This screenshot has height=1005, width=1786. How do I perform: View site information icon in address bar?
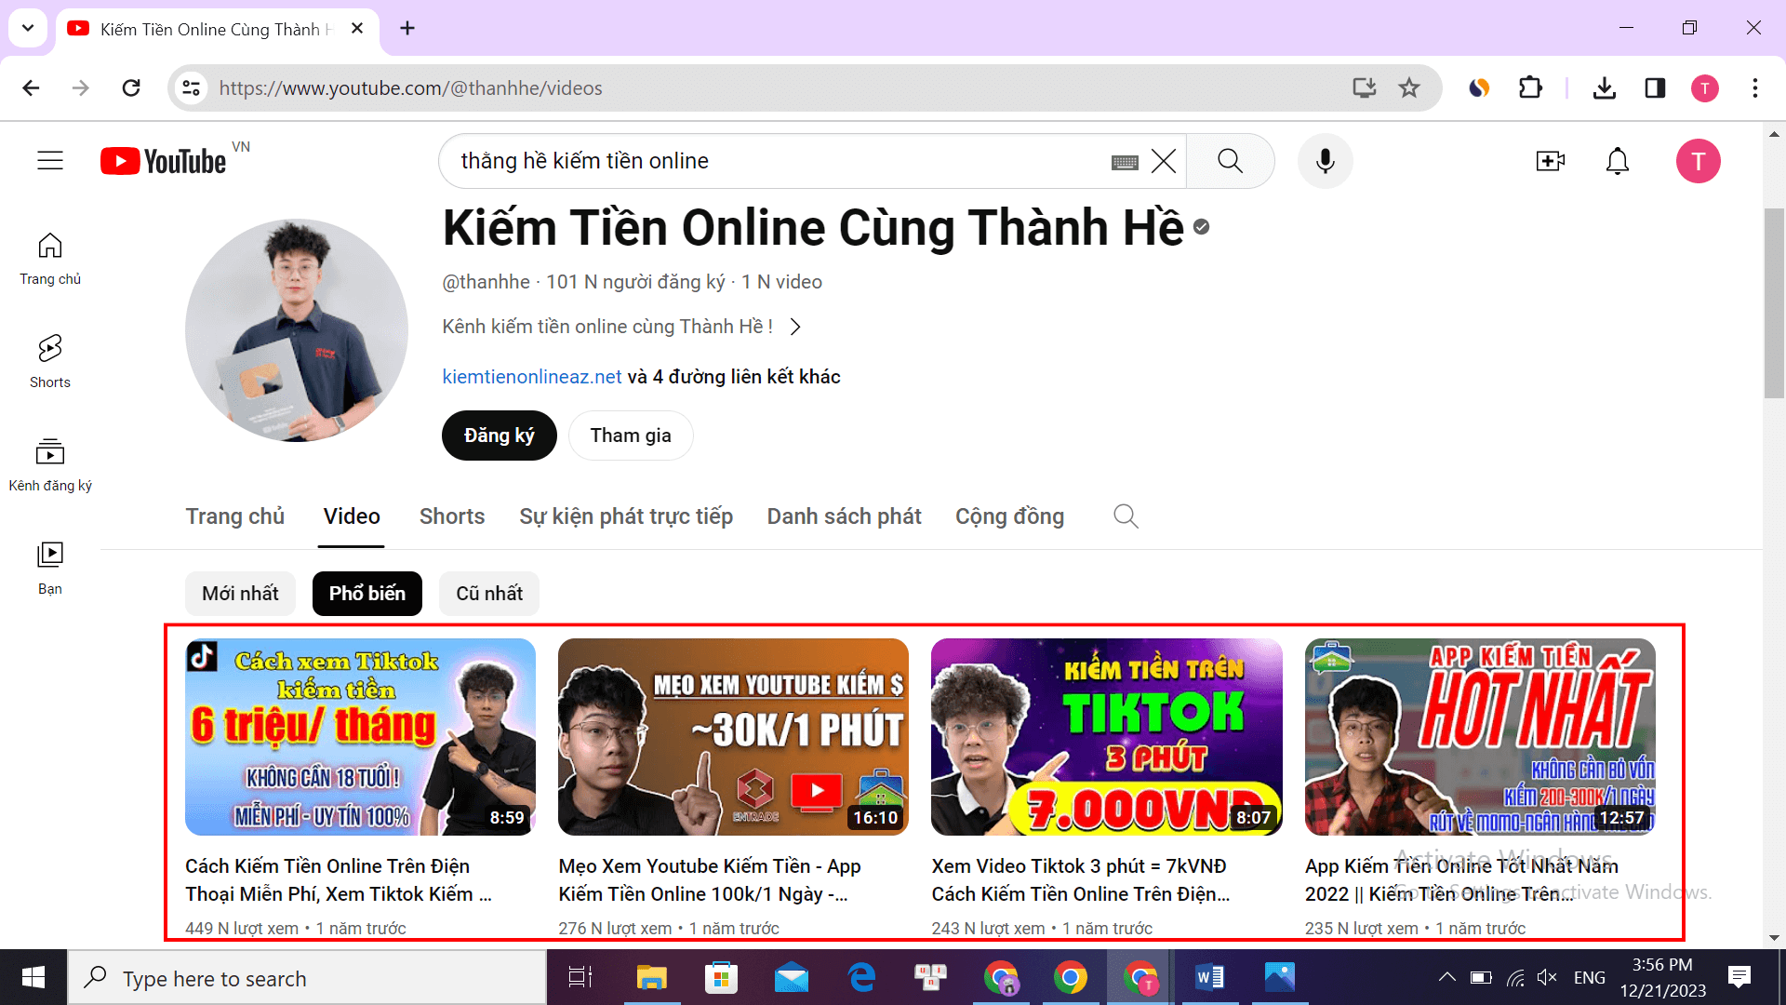point(191,87)
